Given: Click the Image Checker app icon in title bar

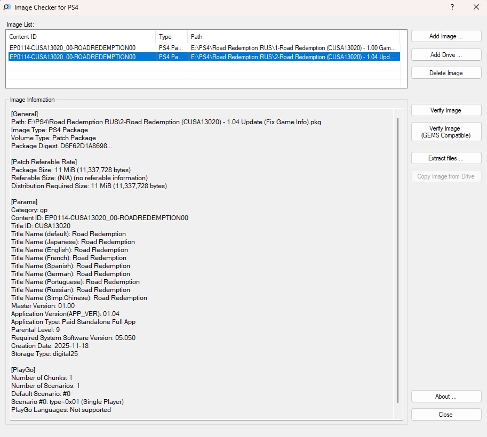Looking at the screenshot, I should 7,7.
